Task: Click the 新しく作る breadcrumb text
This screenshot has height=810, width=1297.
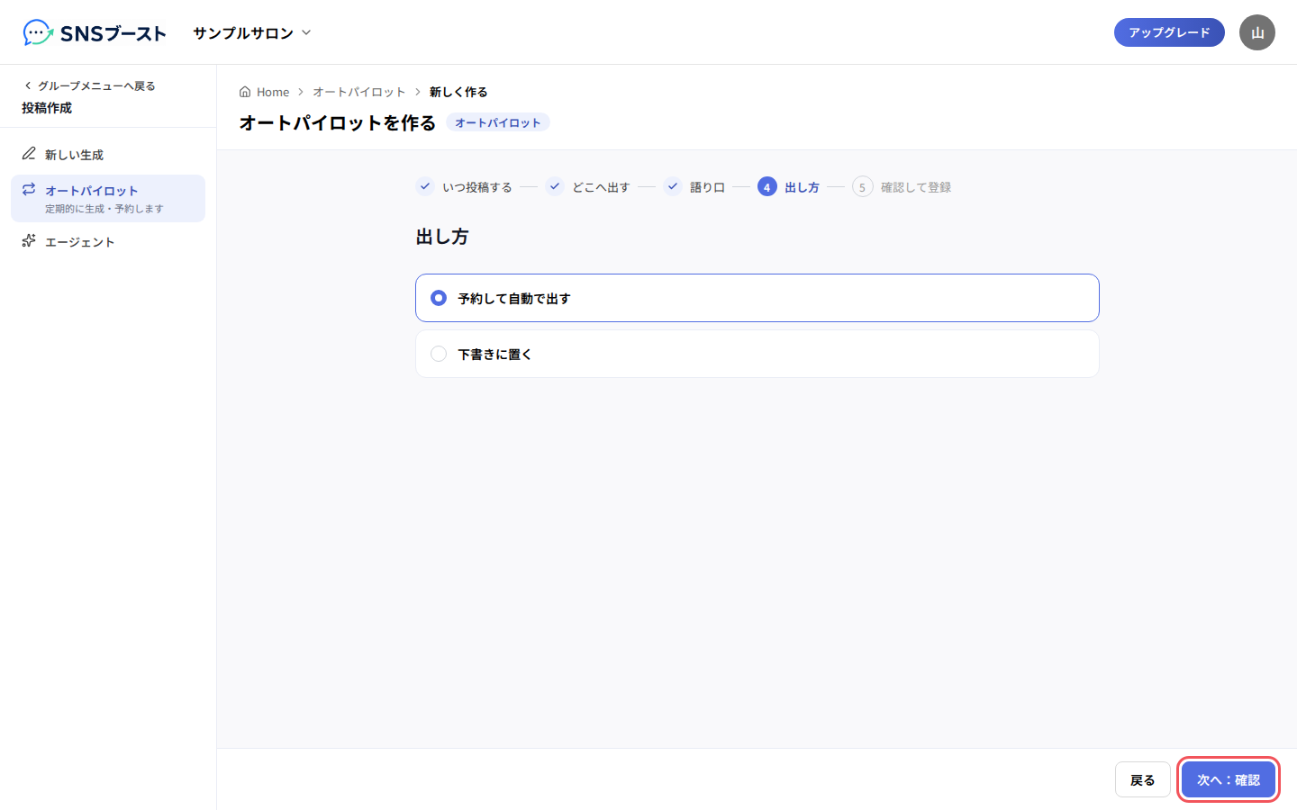Action: pyautogui.click(x=458, y=92)
